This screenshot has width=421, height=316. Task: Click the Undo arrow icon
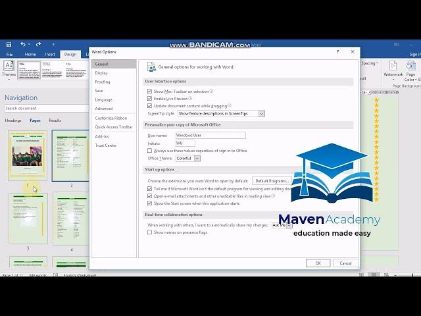coord(23,44)
